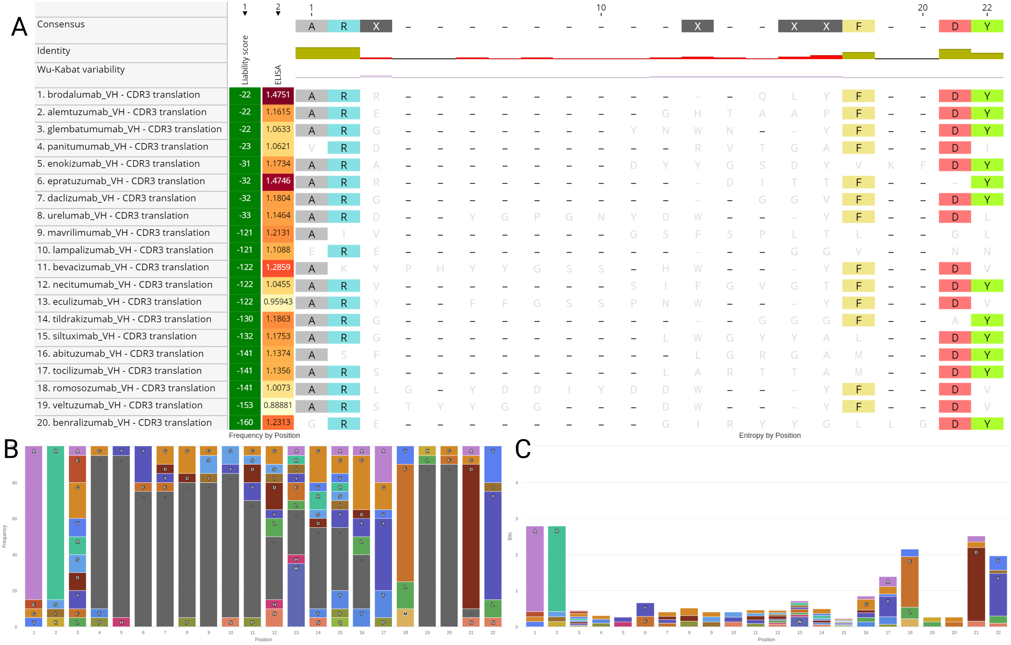Click the ELISA value 1.4751 cell
This screenshot has width=1011, height=645.
(x=278, y=95)
